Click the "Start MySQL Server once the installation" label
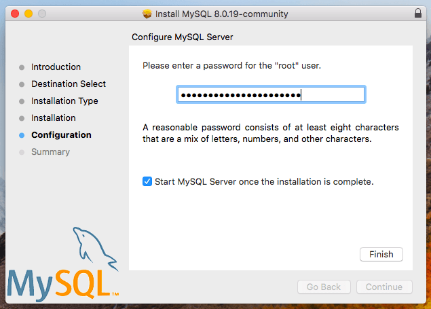 264,182
